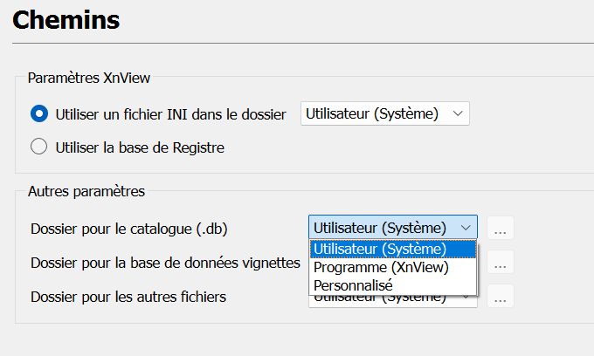Click the 'Dossier pour les autres fichiers' label
This screenshot has width=594, height=356.
click(128, 297)
